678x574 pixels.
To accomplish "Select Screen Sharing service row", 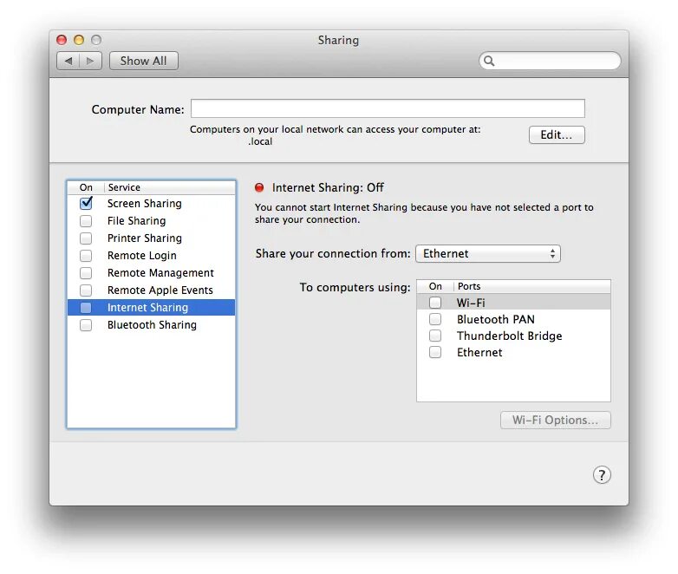I will tap(152, 203).
